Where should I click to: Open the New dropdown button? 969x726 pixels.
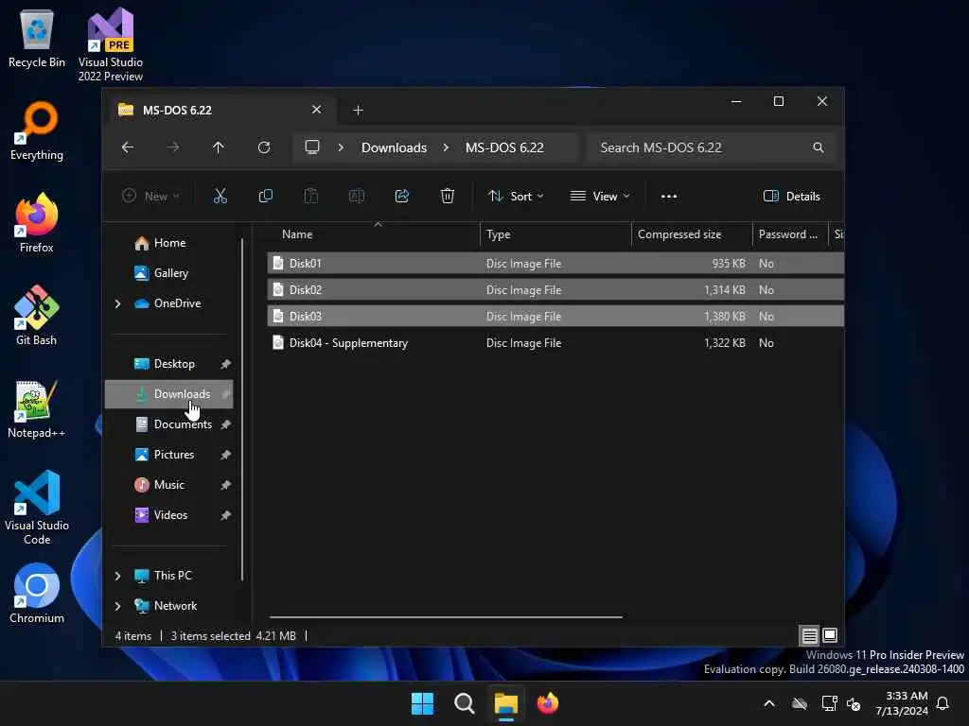pos(150,197)
